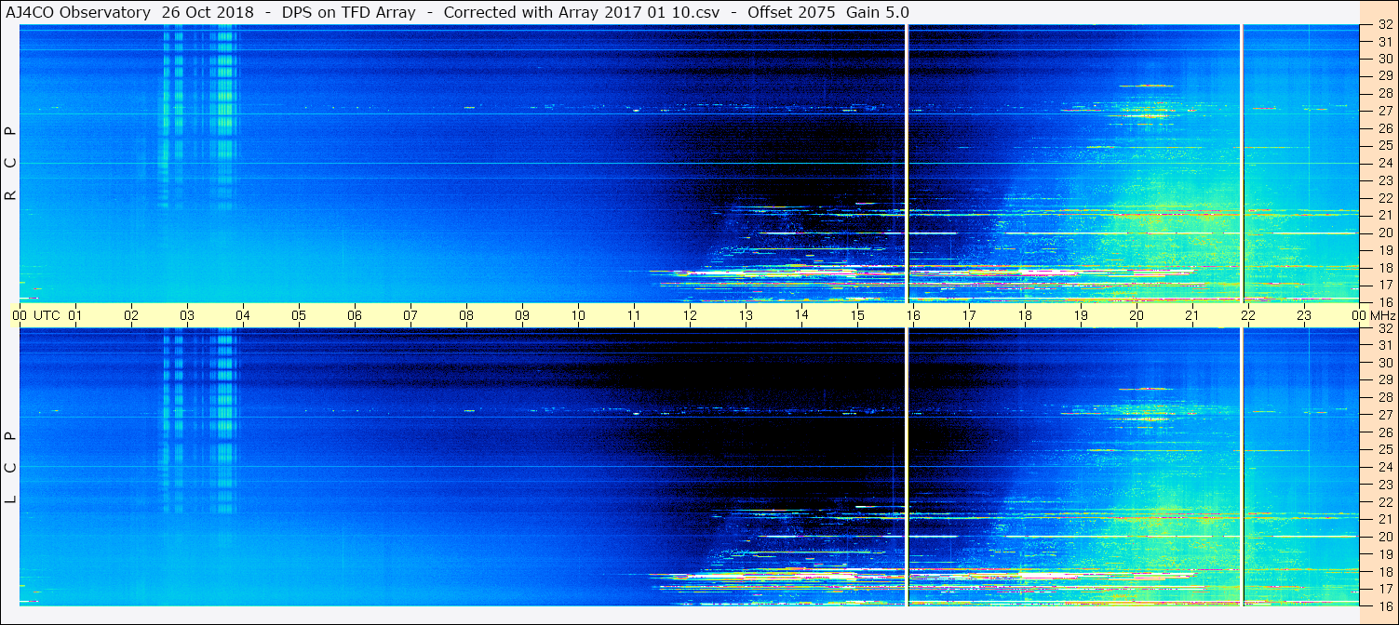This screenshot has width=1399, height=625.
Task: Click the 09 UTC hour marker
Action: click(x=522, y=315)
